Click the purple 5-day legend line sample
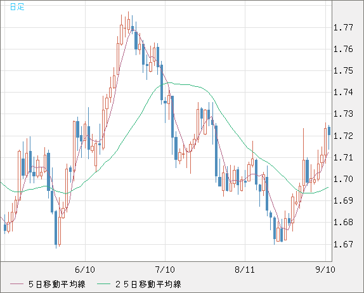Image resolution: width=364 pixels, height=293 pixels. coord(17,284)
